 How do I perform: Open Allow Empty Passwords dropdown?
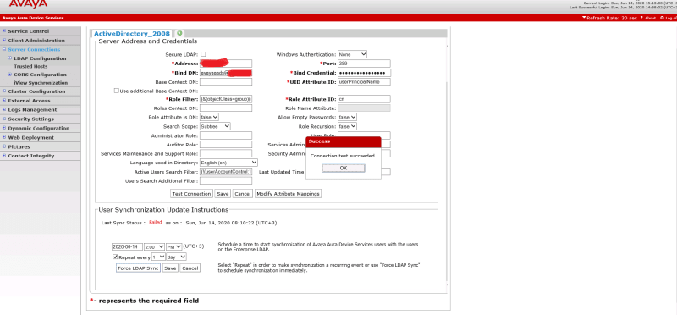[x=348, y=117]
